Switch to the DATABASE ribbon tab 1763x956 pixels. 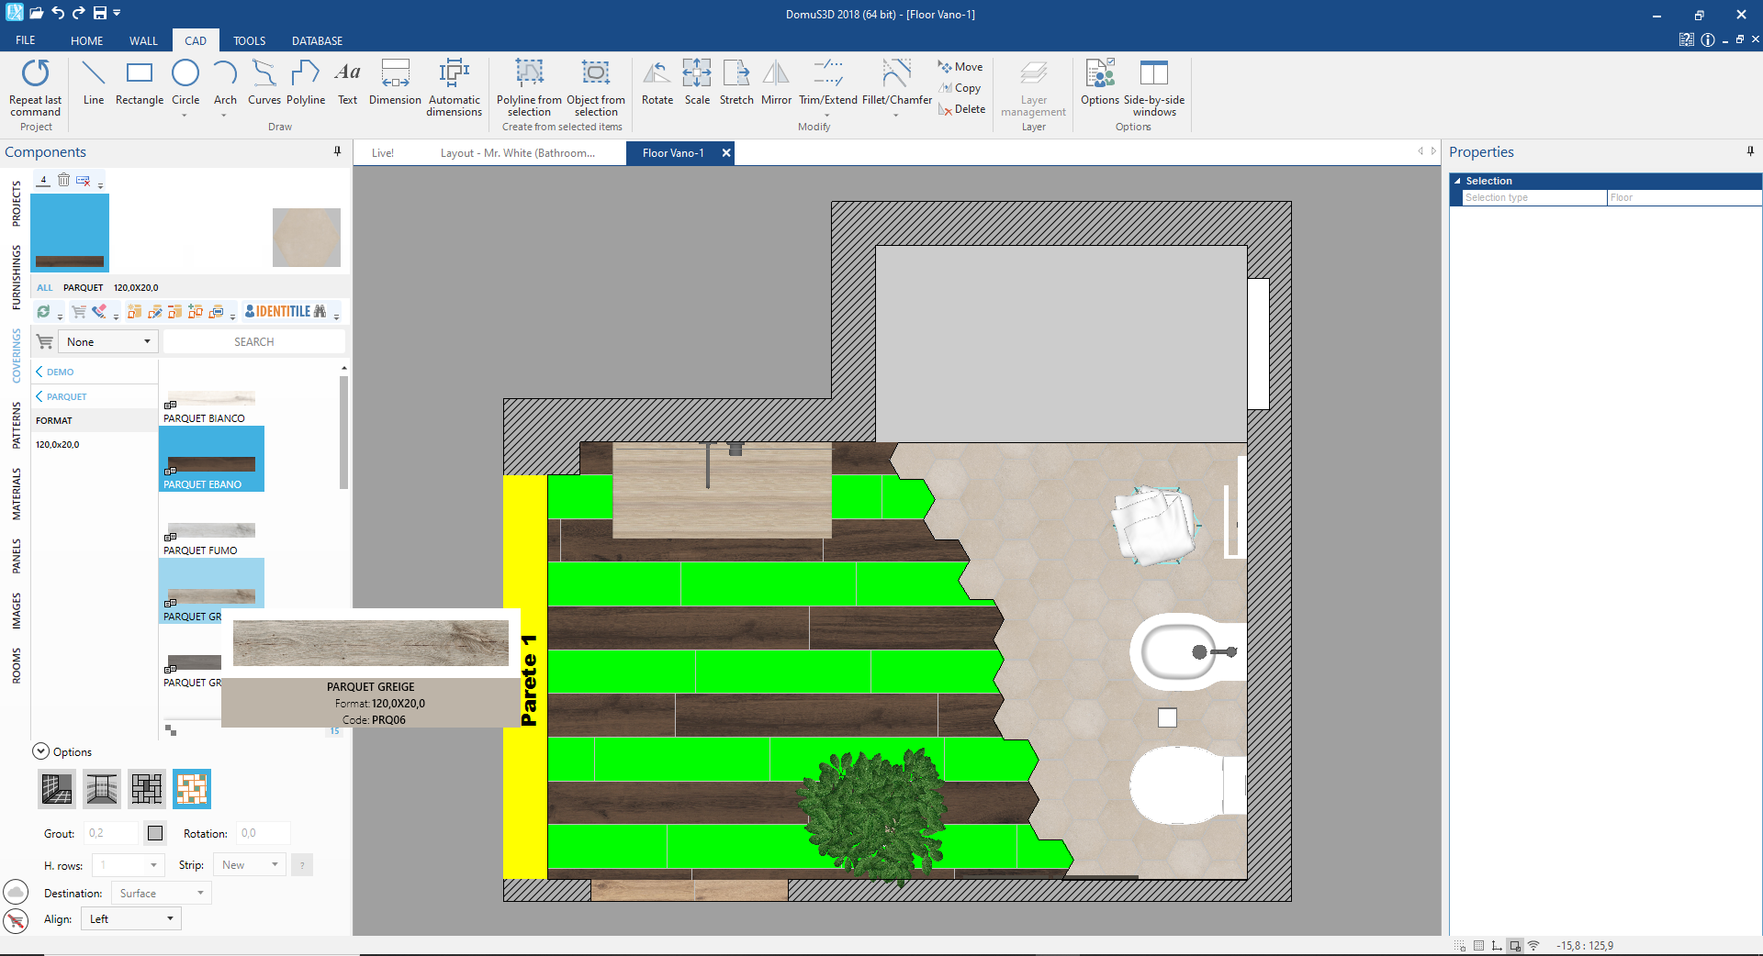(317, 40)
